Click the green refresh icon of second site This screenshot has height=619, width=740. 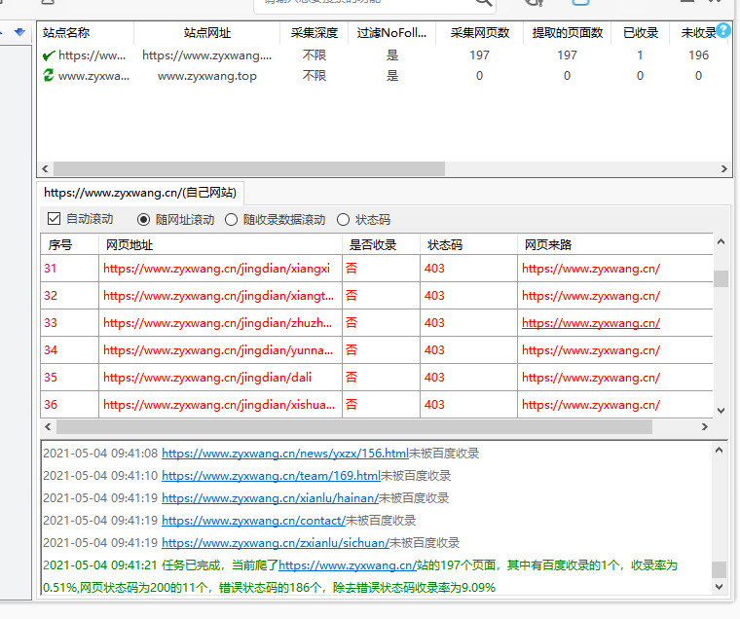point(49,76)
